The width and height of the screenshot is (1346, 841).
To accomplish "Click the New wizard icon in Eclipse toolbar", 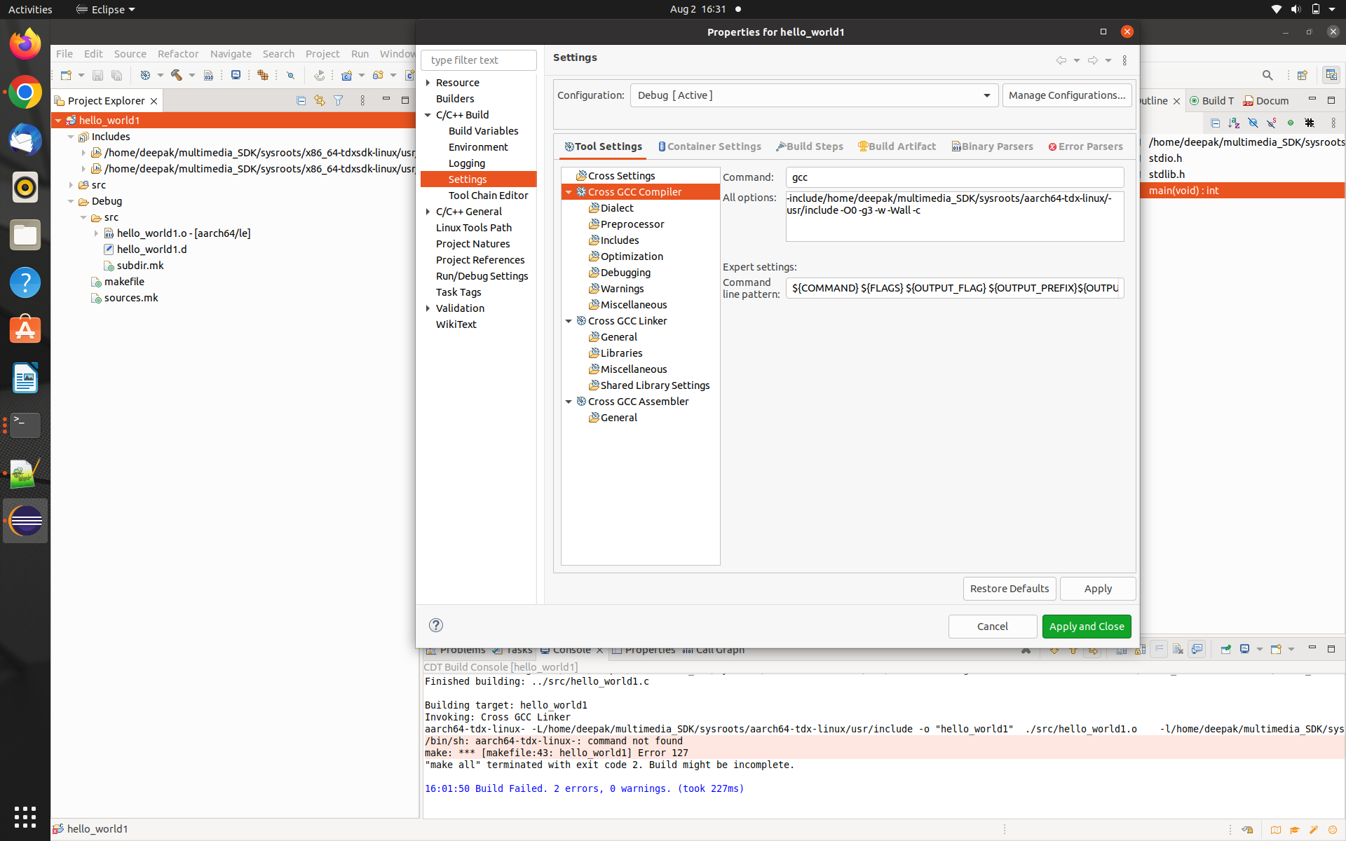I will (66, 75).
